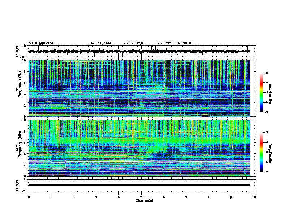Click the log(PSD) label beside ch.2 color scale
This screenshot has height=221, width=286.
click(x=270, y=154)
